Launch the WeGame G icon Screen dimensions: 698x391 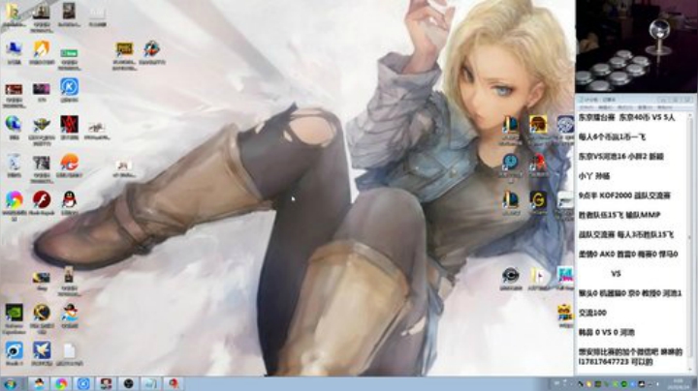538,200
